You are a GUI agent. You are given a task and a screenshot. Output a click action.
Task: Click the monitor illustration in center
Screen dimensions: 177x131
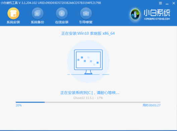tap(88, 62)
